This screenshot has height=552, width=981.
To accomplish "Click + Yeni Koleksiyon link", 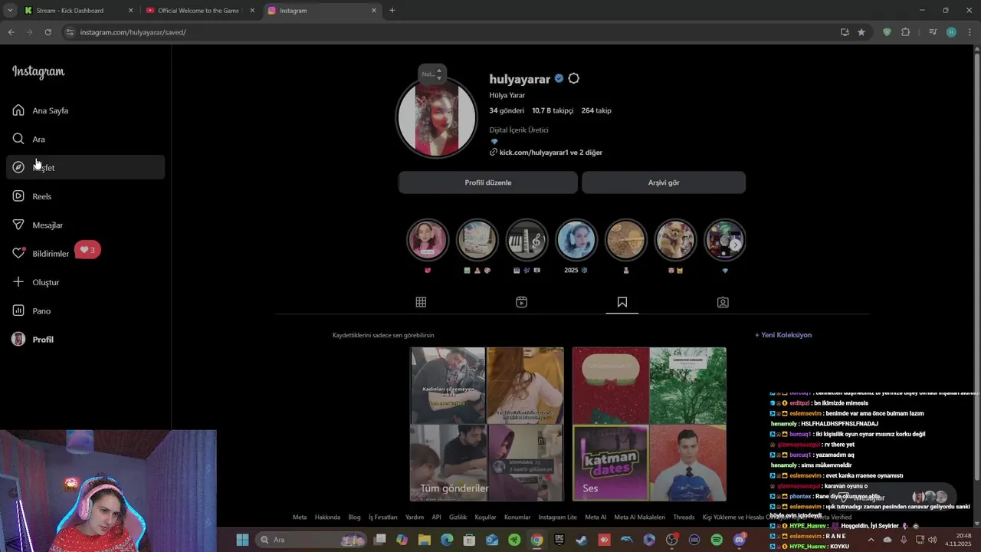I will click(x=783, y=335).
